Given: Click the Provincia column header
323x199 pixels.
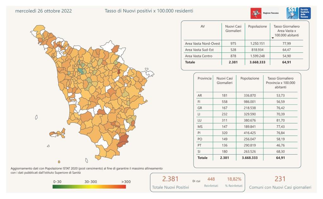Looking at the screenshot, I should [x=204, y=78].
